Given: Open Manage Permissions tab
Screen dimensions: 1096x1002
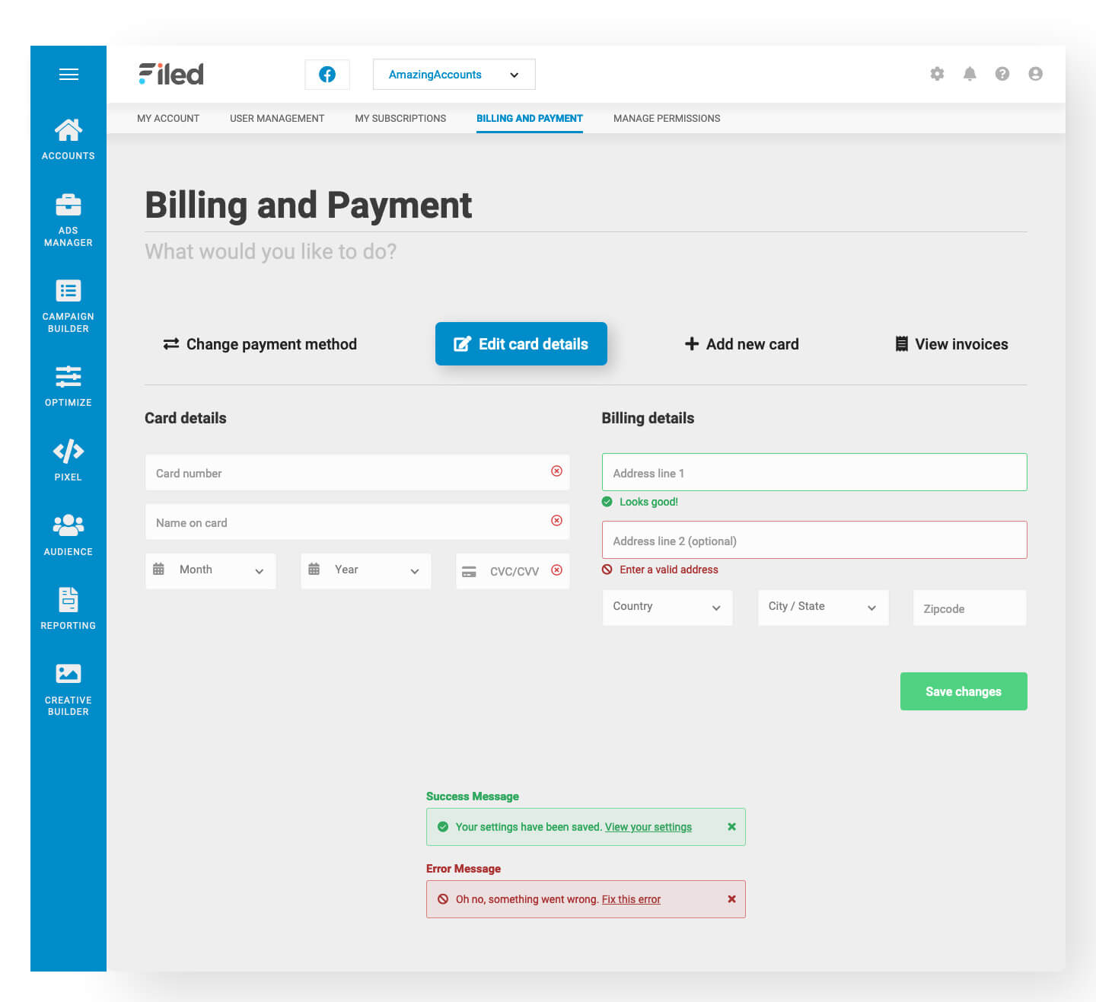Looking at the screenshot, I should 667,118.
